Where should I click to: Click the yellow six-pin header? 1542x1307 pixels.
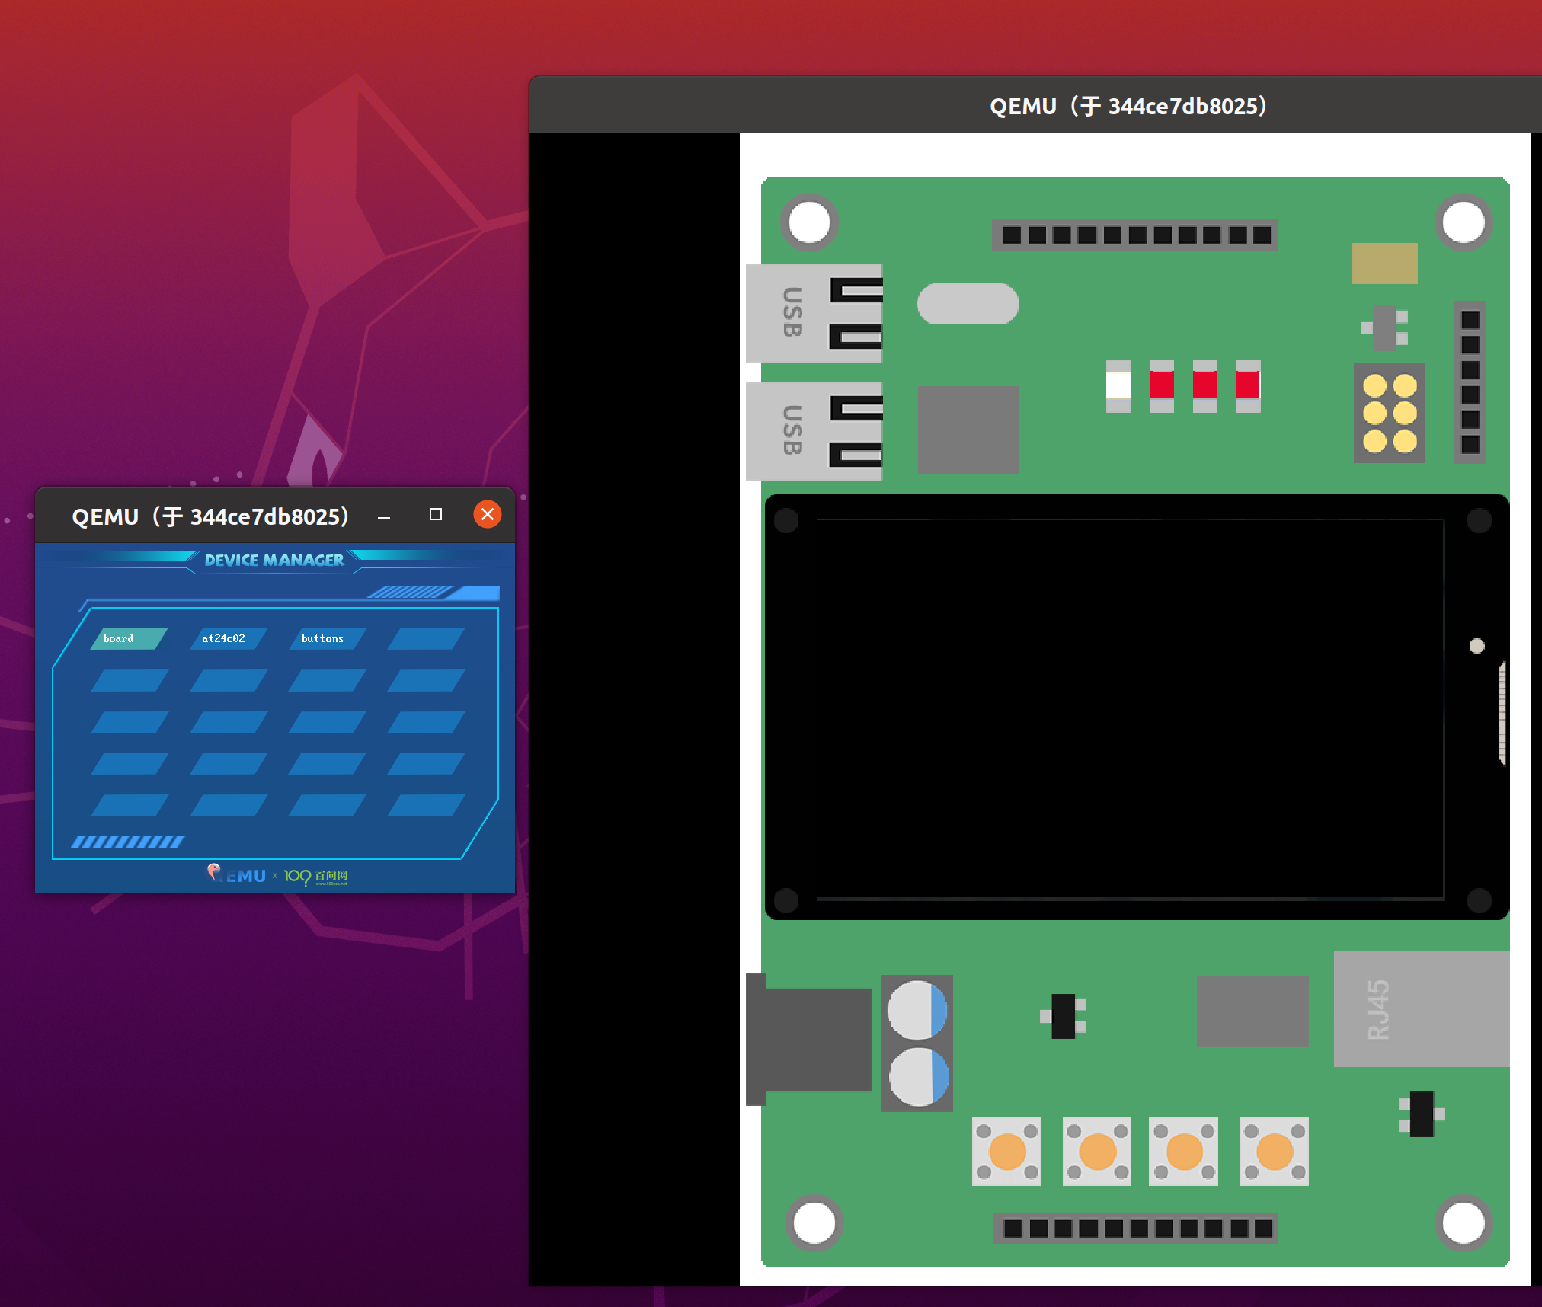[x=1389, y=413]
